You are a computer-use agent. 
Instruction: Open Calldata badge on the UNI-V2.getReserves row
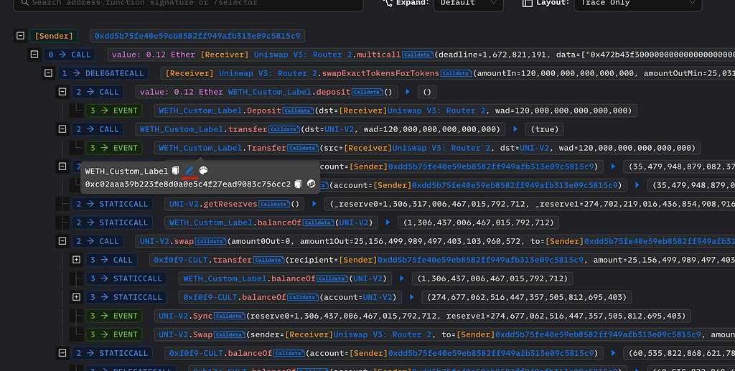(287, 204)
